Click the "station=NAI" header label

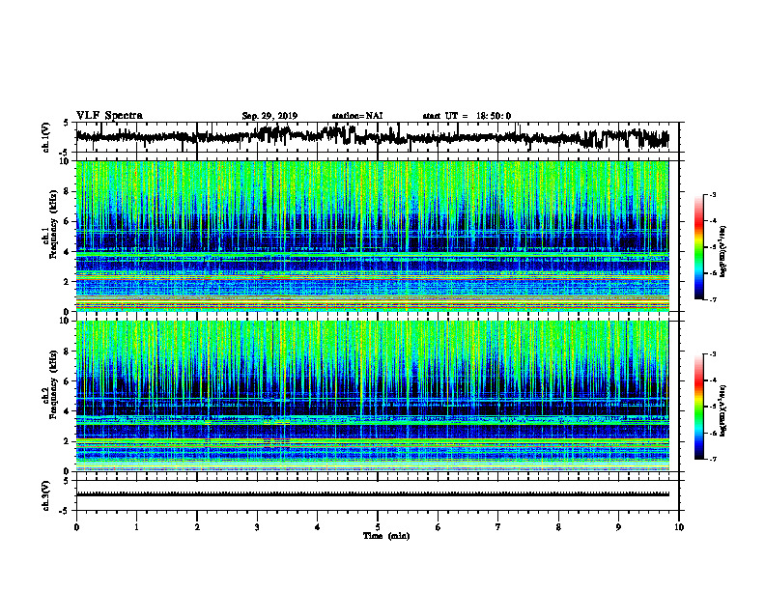click(357, 116)
